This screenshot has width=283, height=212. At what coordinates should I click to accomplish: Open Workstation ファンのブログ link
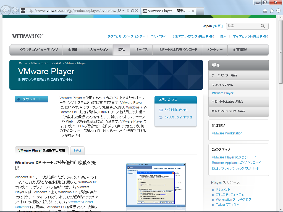(x=234, y=200)
